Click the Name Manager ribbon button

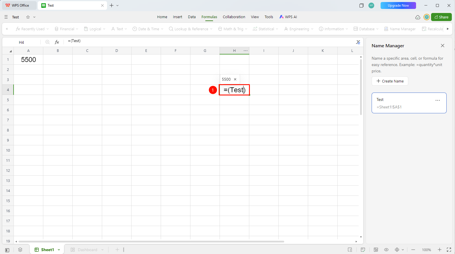[x=400, y=29]
